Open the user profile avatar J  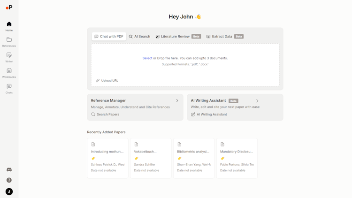click(x=9, y=191)
